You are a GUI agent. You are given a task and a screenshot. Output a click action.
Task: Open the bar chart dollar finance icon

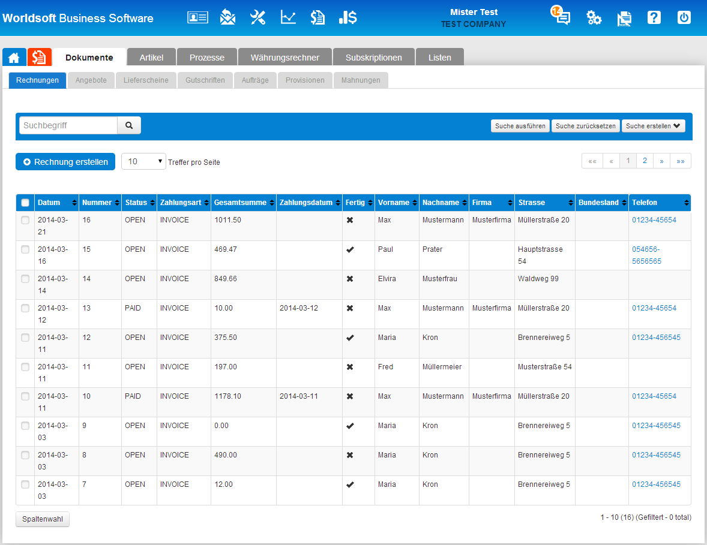(x=348, y=17)
